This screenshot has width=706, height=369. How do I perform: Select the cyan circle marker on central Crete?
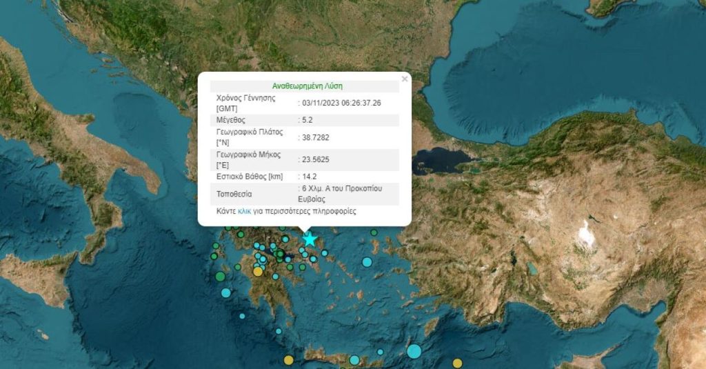tap(354, 360)
